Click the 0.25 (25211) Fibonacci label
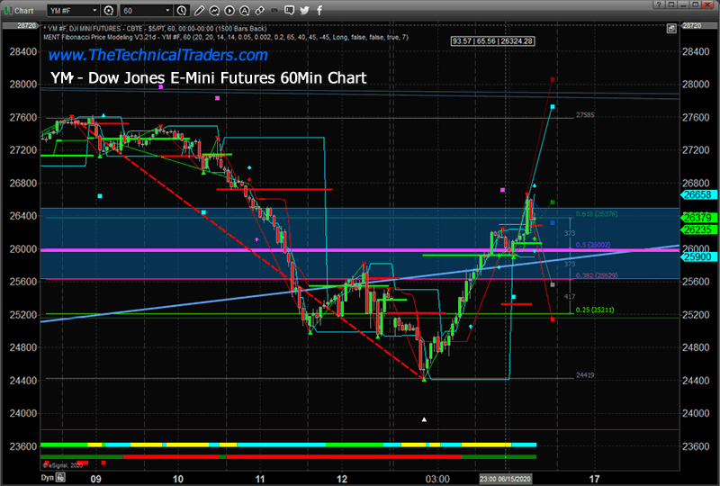The height and width of the screenshot is (486, 720). point(595,310)
